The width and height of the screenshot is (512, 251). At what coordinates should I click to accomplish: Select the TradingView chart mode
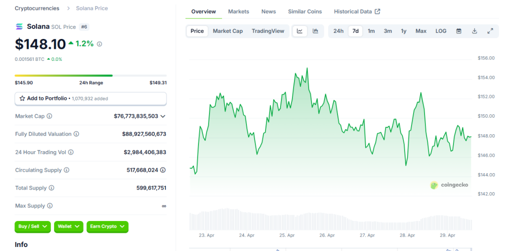(x=268, y=31)
